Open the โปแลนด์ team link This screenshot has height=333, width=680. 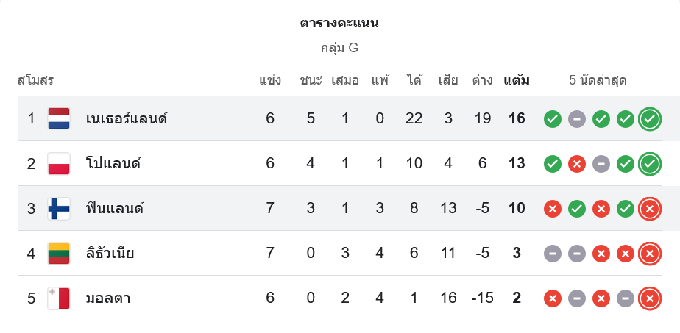tap(113, 163)
